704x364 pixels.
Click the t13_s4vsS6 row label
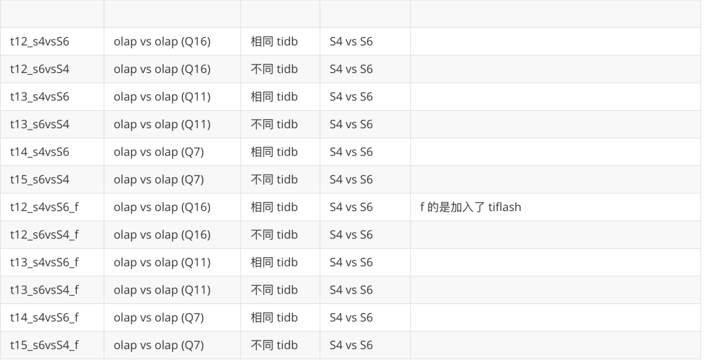40,96
